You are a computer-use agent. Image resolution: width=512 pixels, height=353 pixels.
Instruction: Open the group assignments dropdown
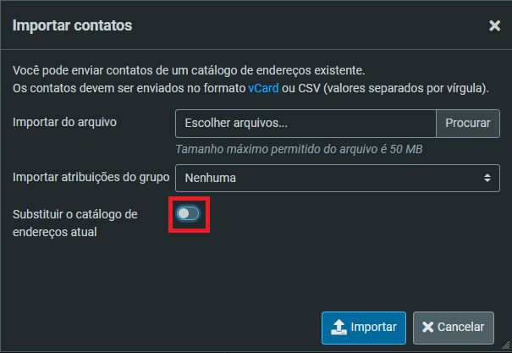point(337,178)
